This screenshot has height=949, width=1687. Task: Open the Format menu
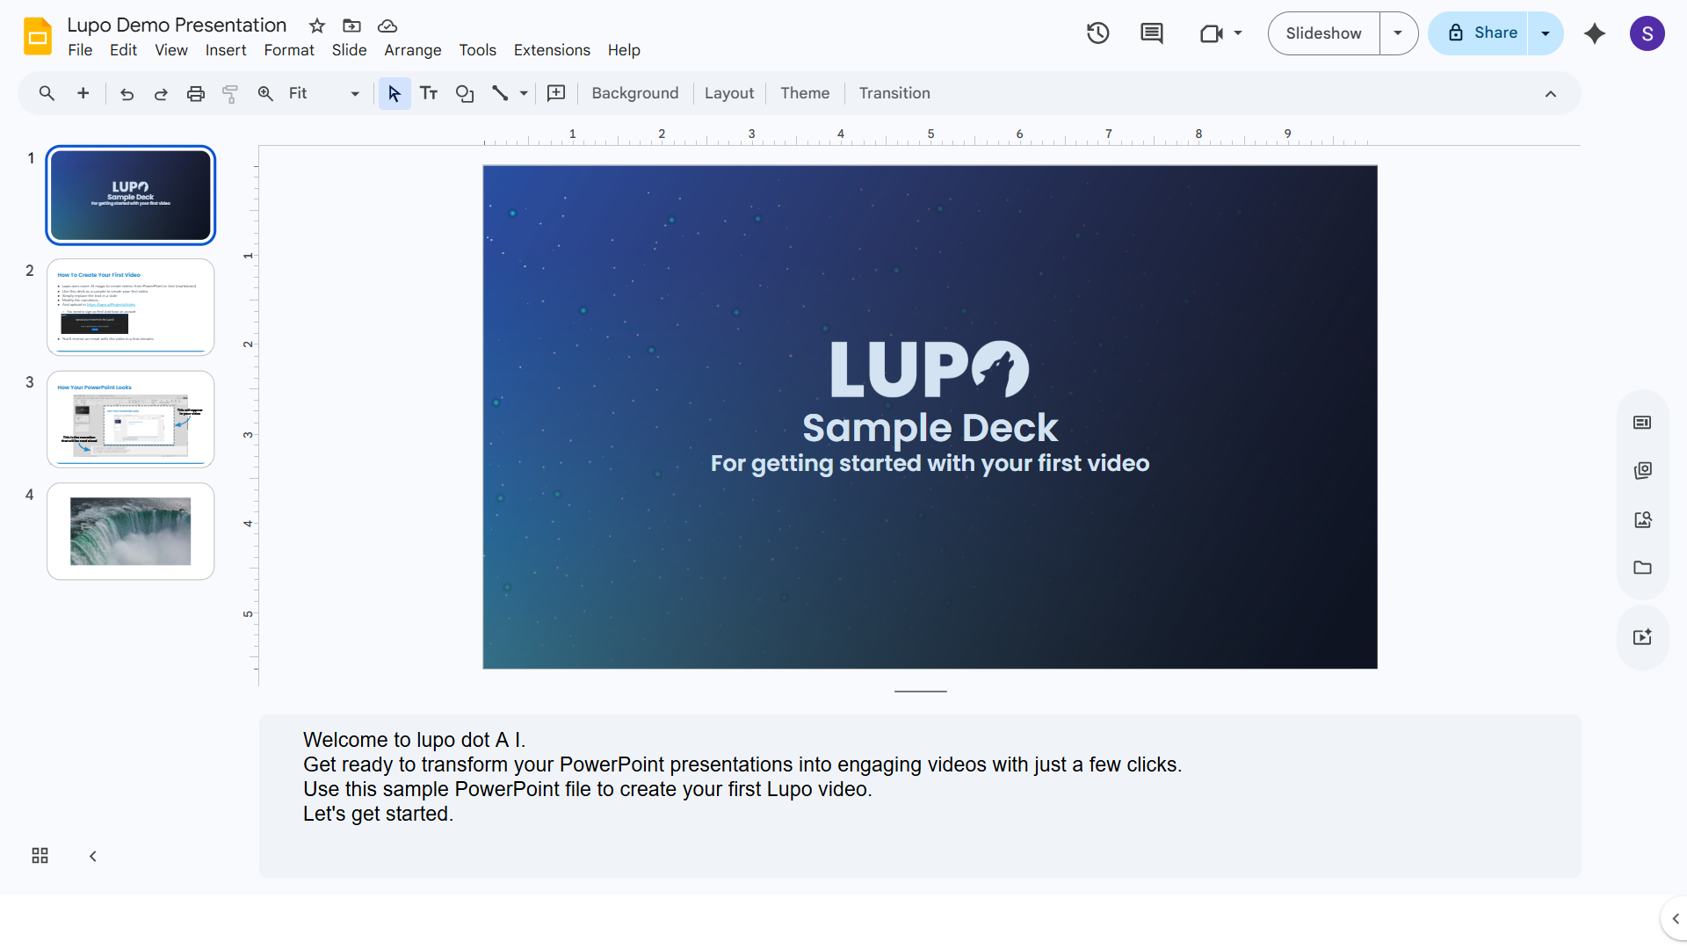click(x=289, y=50)
